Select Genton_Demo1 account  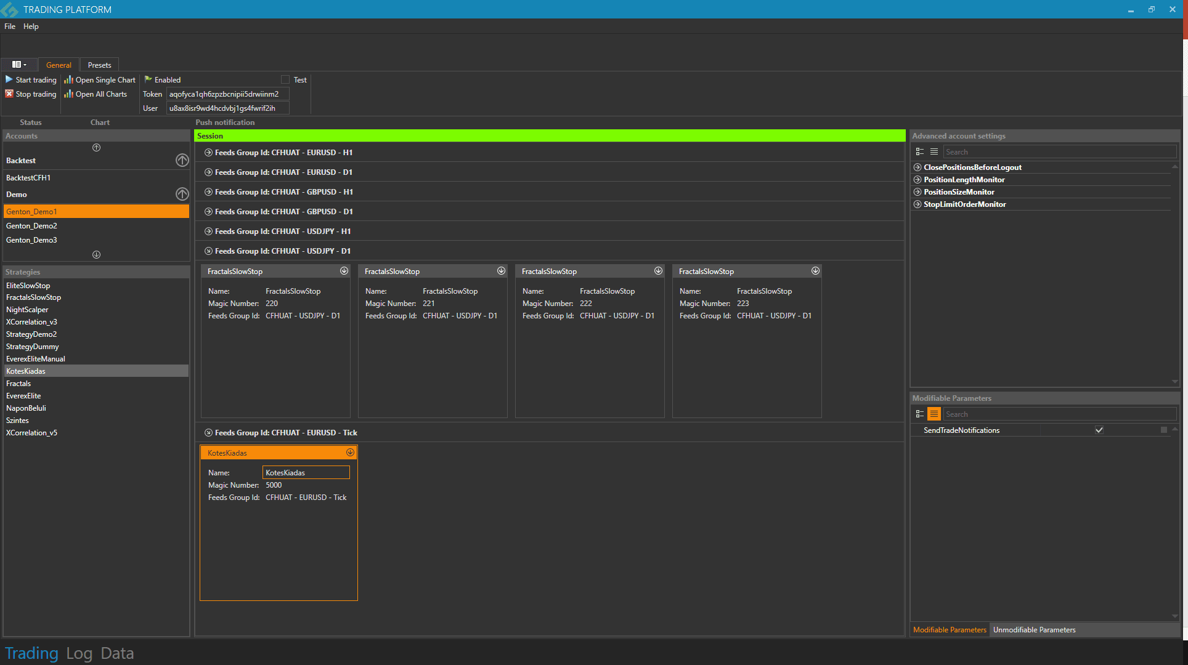click(x=95, y=211)
